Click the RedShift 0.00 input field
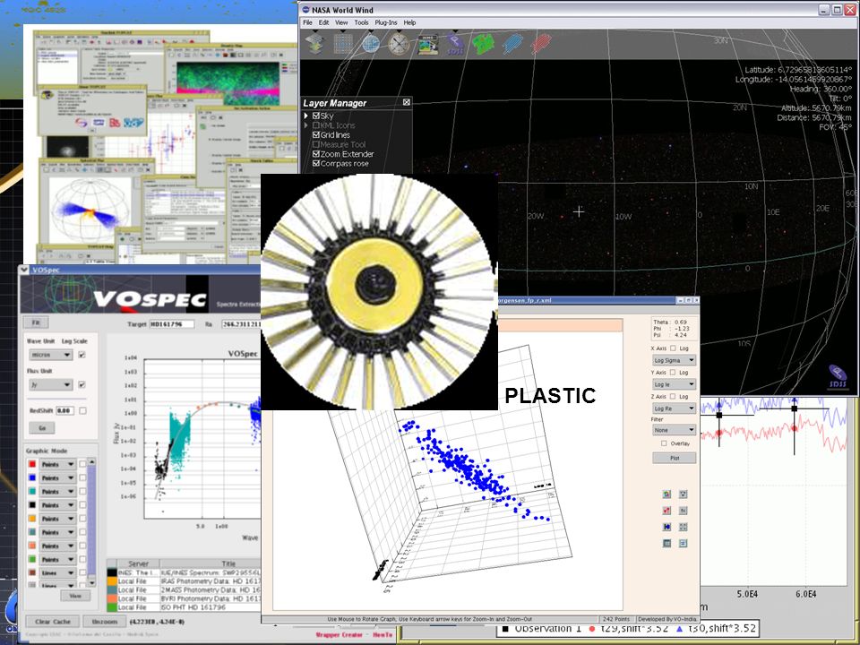The width and height of the screenshot is (860, 645). point(64,410)
